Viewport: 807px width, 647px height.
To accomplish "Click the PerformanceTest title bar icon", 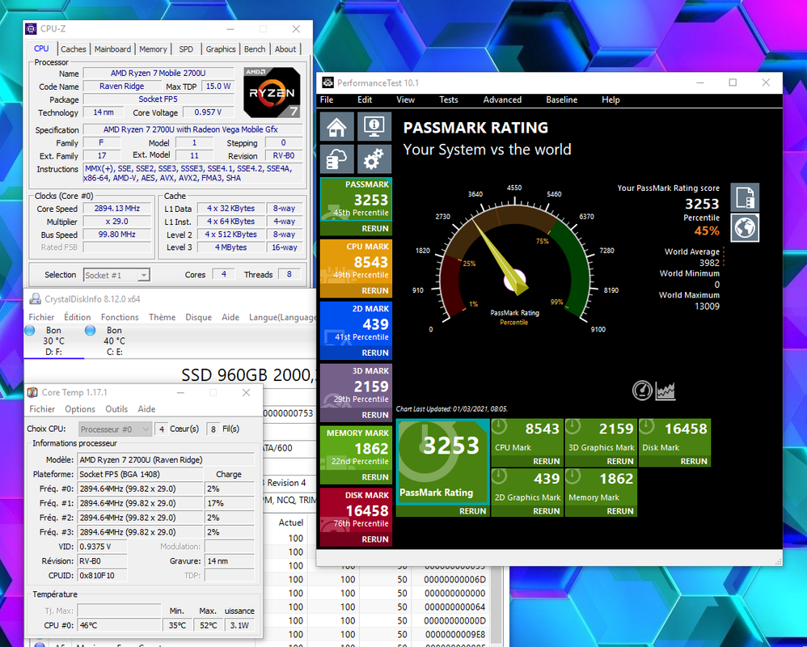I will coord(327,82).
